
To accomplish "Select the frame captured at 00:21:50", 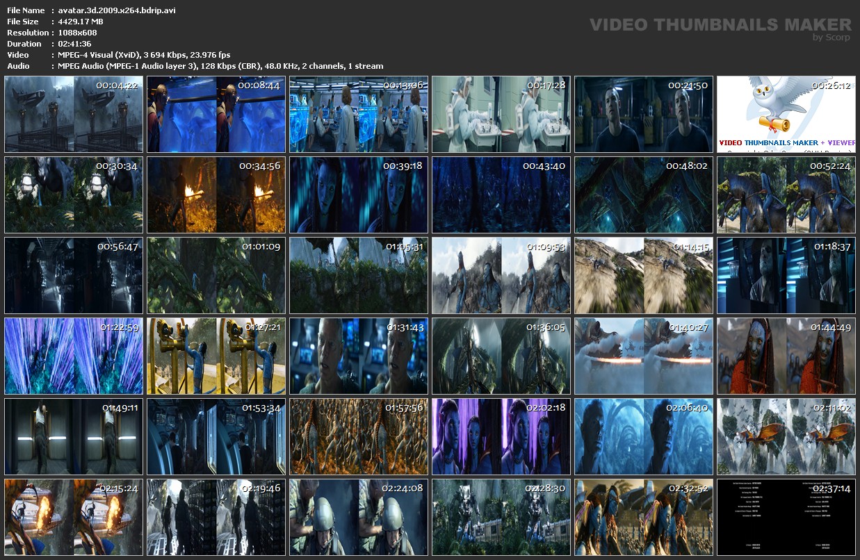I will 644,114.
